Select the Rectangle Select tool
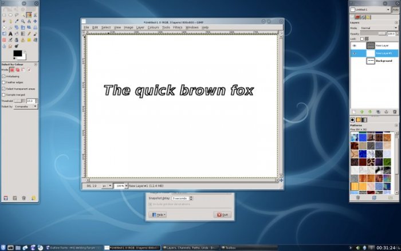 [4, 15]
